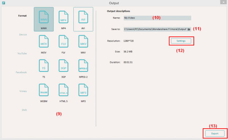Click the Filmora app icon in title bar

(x=3, y=3)
